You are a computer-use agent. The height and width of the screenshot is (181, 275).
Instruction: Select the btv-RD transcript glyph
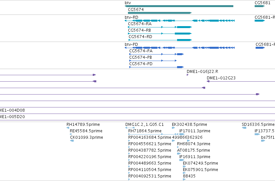180,21
